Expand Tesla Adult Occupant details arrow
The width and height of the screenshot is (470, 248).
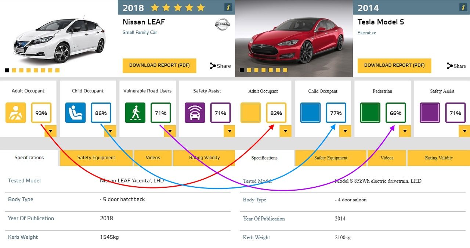click(x=285, y=131)
